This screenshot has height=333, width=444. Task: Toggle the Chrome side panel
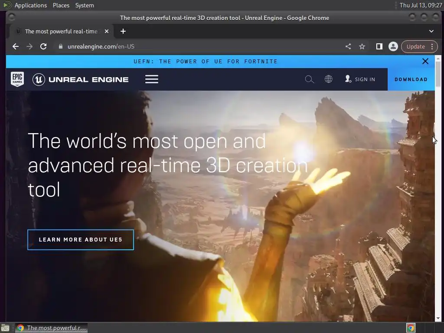379,46
